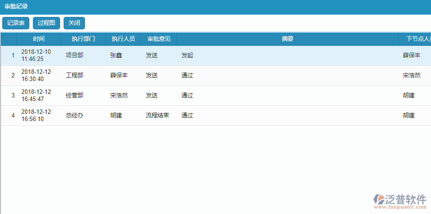Click 发送 in the 工程部 row
Screen dimensions: 431x214
point(152,75)
